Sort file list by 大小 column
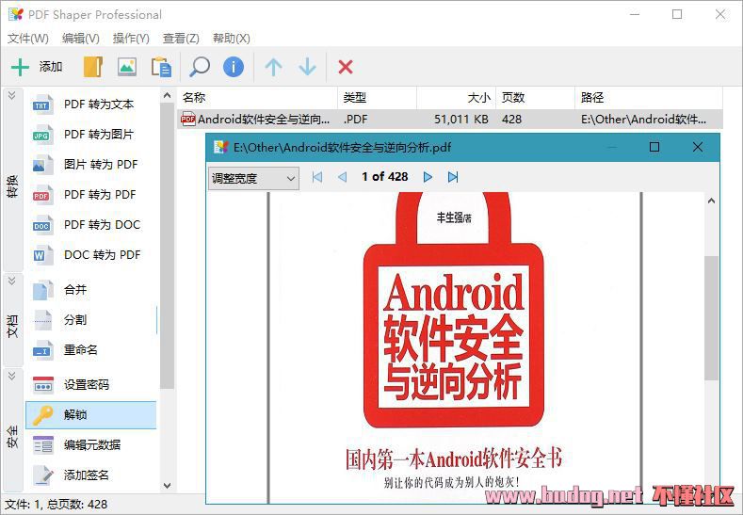 click(457, 98)
